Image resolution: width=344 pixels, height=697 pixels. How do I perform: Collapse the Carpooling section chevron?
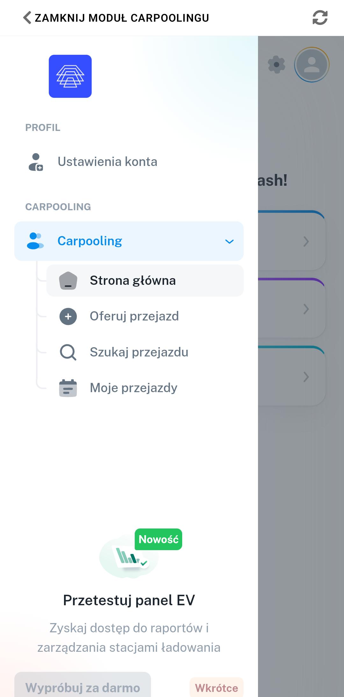229,241
